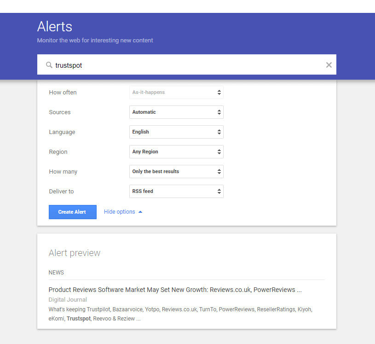Open the Language dropdown set to English

click(176, 132)
